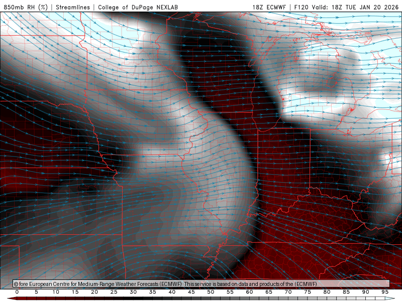Select the "18Z ECMWF" model run label

269,7
